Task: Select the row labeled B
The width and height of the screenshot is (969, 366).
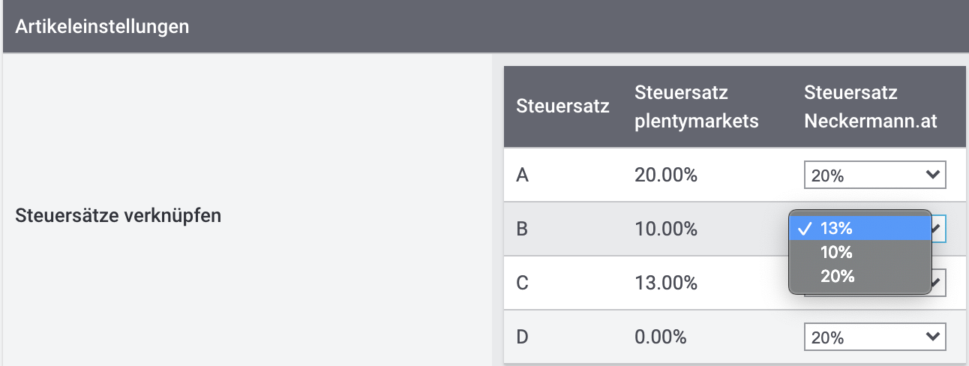Action: [x=522, y=229]
